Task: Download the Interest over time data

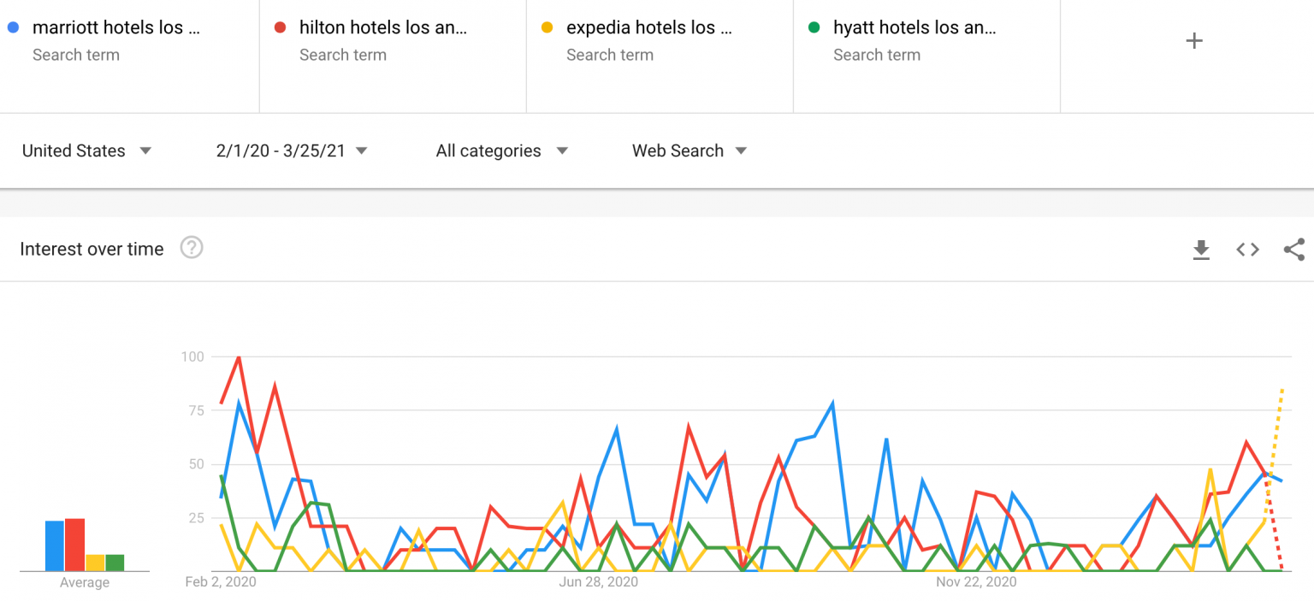Action: click(x=1201, y=250)
